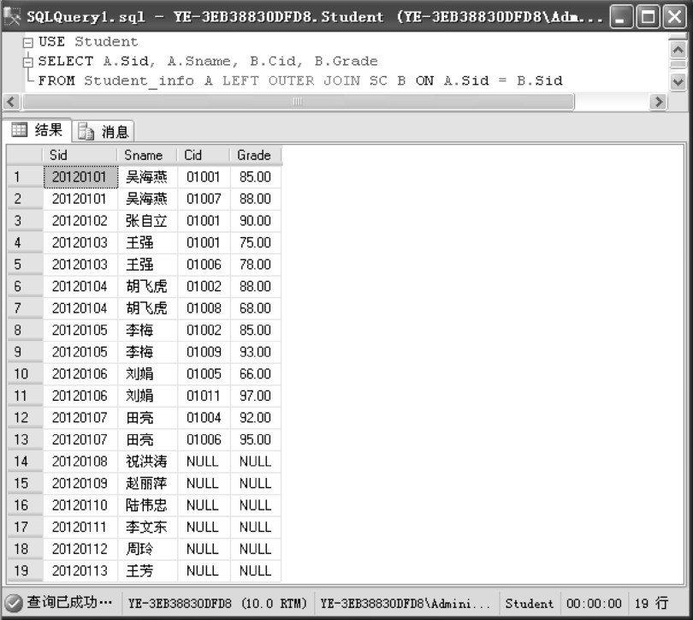693x620 pixels.
Task: Click the select-all corner of results grid
Action: tap(25, 155)
